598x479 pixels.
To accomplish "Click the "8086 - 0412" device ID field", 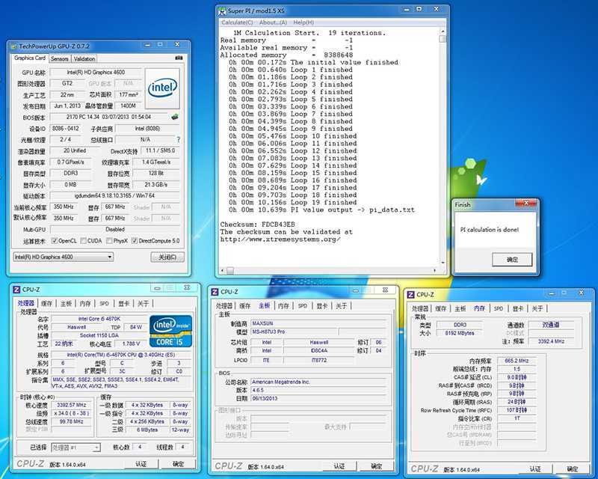I will tap(66, 128).
